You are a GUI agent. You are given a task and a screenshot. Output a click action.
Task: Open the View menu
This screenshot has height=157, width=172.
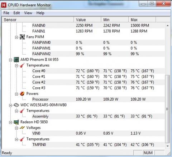(x=28, y=13)
